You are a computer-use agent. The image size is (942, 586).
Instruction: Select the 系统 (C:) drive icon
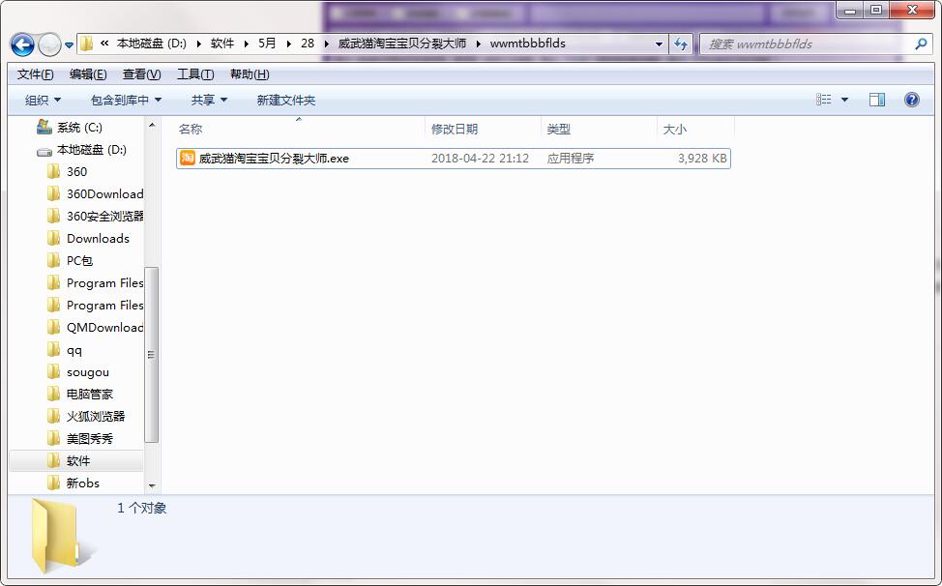(x=43, y=127)
